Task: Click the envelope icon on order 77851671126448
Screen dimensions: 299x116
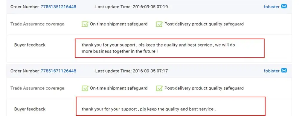Action: click(284, 71)
